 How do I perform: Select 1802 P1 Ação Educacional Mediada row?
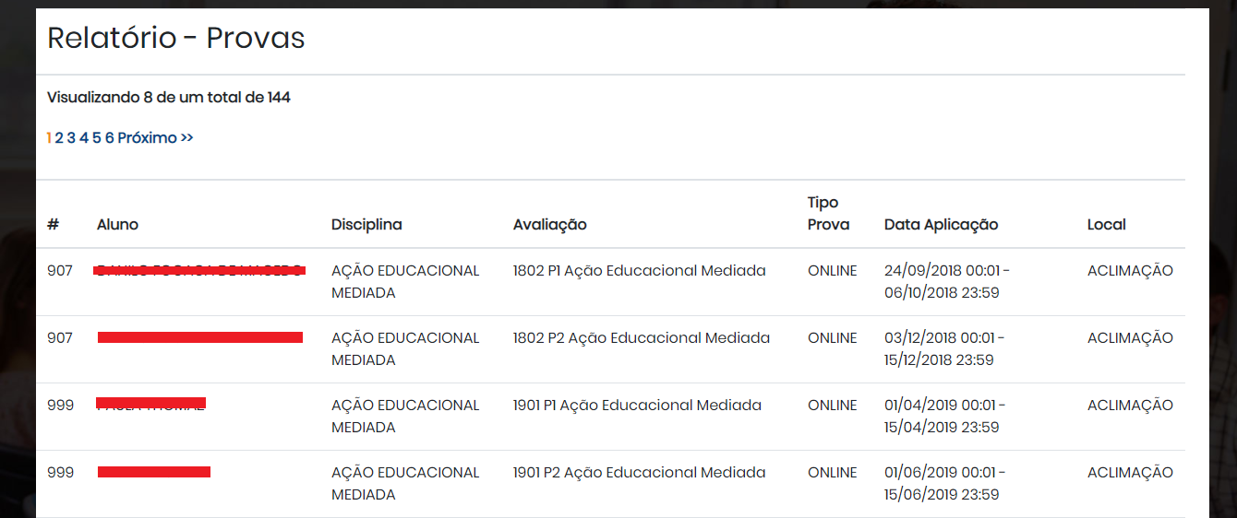[610, 282]
